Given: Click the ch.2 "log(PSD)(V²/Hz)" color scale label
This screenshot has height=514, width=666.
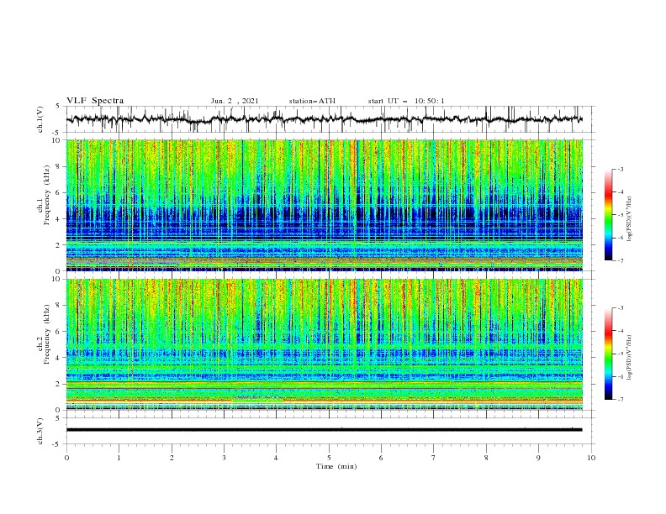Looking at the screenshot, I should click(630, 357).
